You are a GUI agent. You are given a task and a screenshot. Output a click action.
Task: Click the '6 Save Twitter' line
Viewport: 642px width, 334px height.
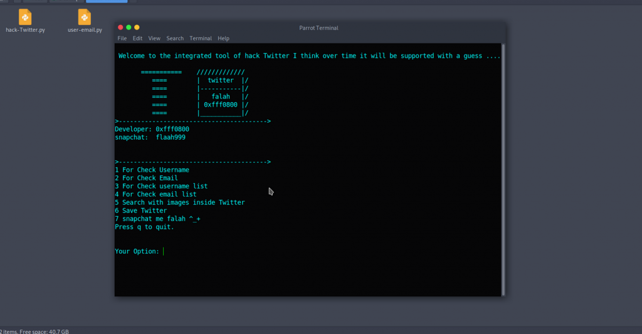pyautogui.click(x=141, y=211)
